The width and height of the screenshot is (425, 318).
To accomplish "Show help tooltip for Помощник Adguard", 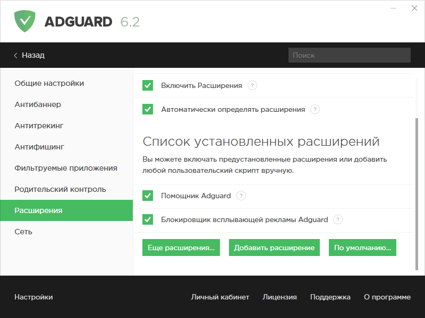I will pos(241,196).
